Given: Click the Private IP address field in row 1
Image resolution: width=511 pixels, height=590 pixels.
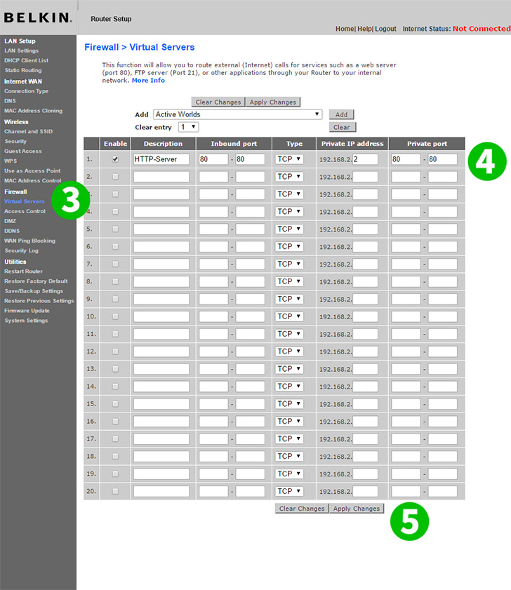Looking at the screenshot, I should tap(365, 159).
